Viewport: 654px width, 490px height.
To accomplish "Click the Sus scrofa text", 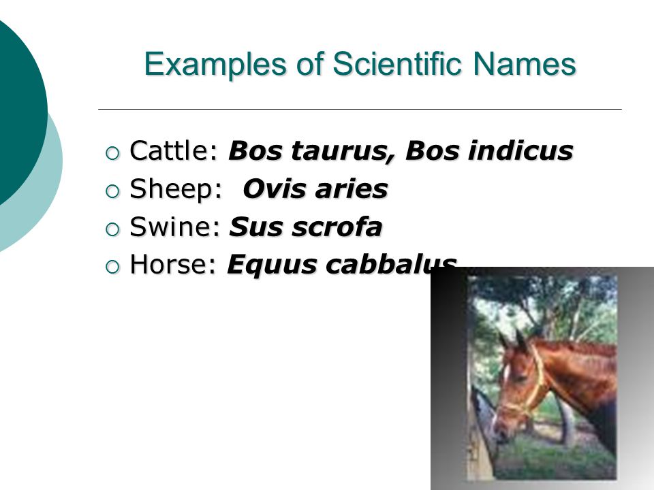I will (305, 227).
